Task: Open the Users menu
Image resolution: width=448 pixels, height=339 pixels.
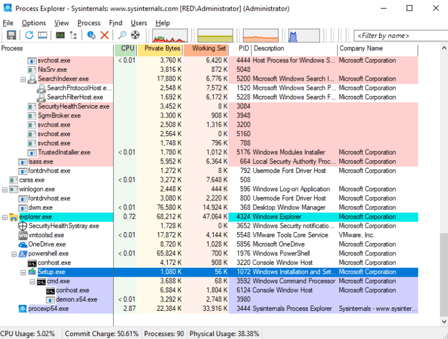Action: (x=139, y=23)
